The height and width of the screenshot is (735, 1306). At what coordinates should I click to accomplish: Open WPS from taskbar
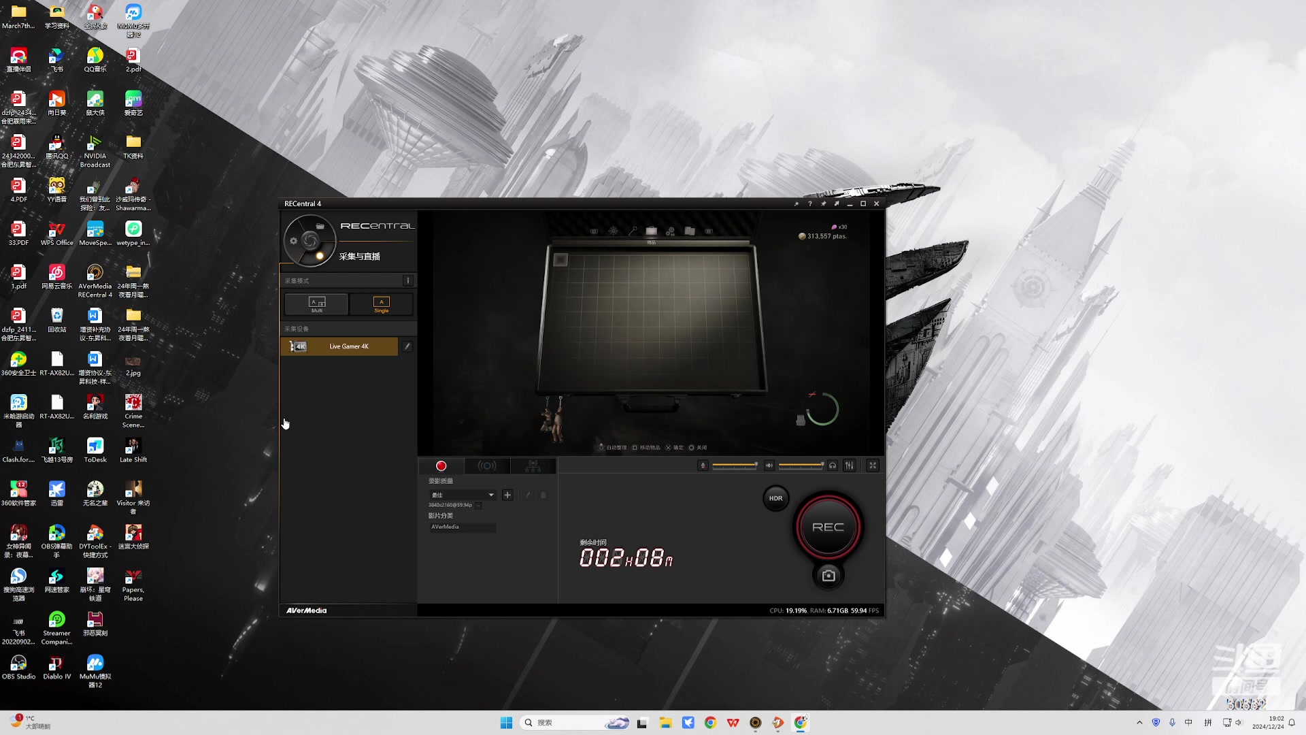[x=733, y=723]
